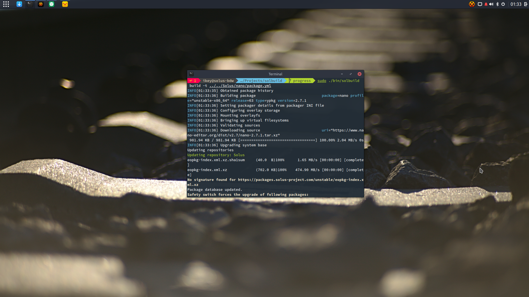Screen dimensions: 529x297
Task: Open the yellow app with red diamonds
Action: point(65,4)
